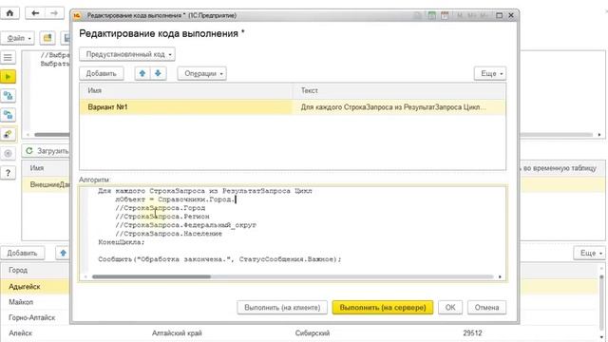Click the Сообщить("Обработка закончена.") code line
The height and width of the screenshot is (342, 608).
tap(219, 259)
